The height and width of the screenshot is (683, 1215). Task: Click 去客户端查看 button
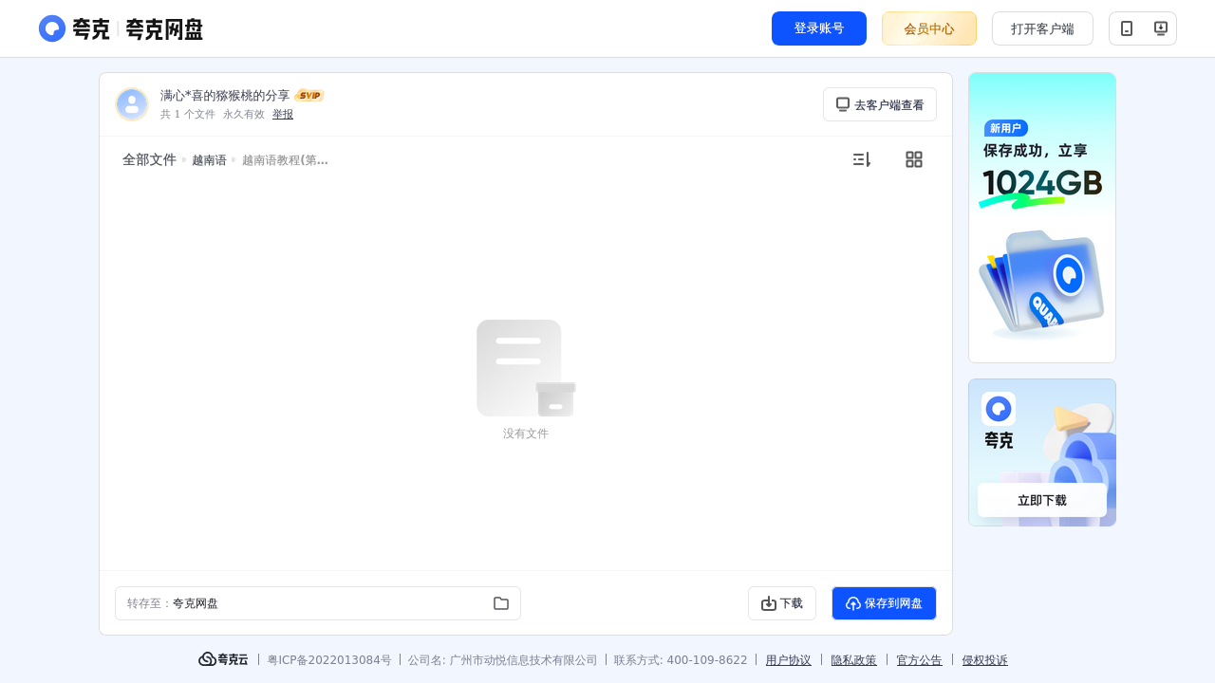(x=880, y=104)
